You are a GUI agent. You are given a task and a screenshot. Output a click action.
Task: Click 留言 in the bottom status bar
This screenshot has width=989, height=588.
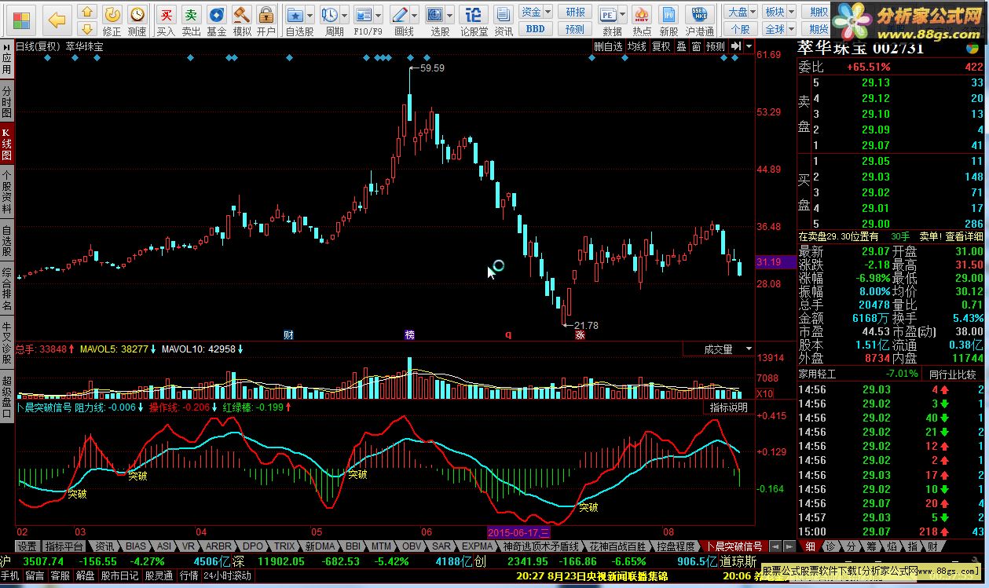[35, 575]
